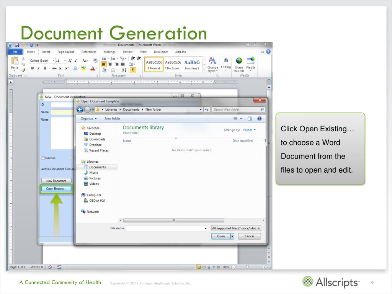This screenshot has width=392, height=294.
Task: Click the subscript icon in Font group
Action: pos(61,68)
